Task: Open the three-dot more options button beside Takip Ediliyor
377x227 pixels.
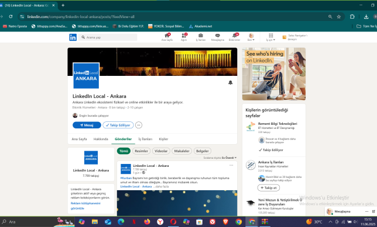Action: (x=139, y=125)
